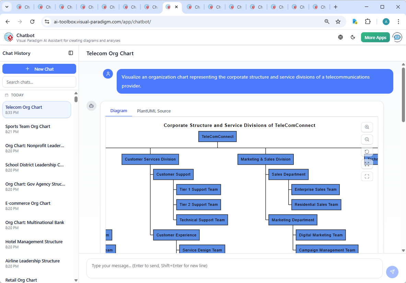Click the Search chats input field
The width and height of the screenshot is (406, 283).
[x=39, y=82]
